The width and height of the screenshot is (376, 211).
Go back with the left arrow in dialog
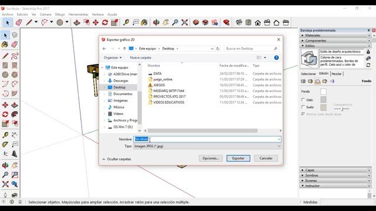tap(104, 49)
